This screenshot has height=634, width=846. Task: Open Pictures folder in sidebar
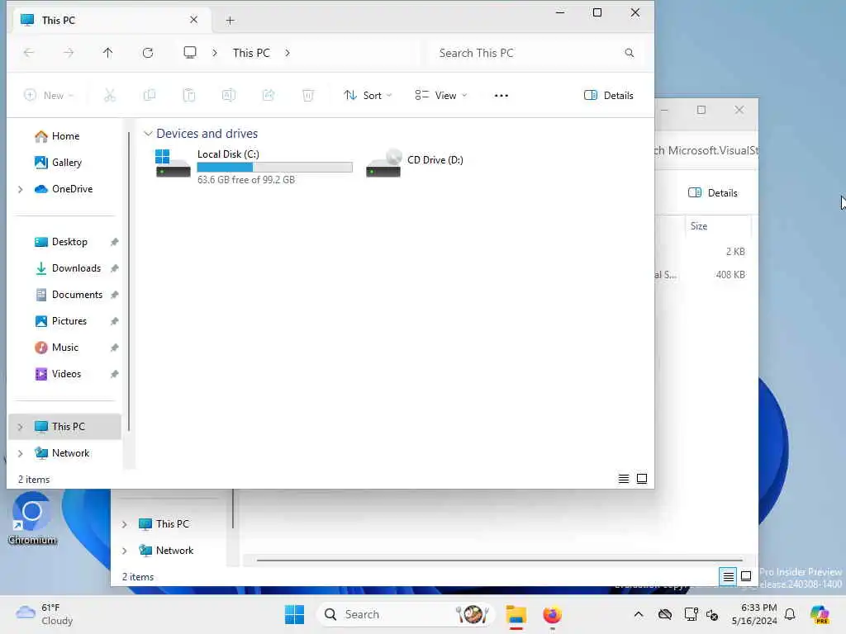pyautogui.click(x=69, y=321)
